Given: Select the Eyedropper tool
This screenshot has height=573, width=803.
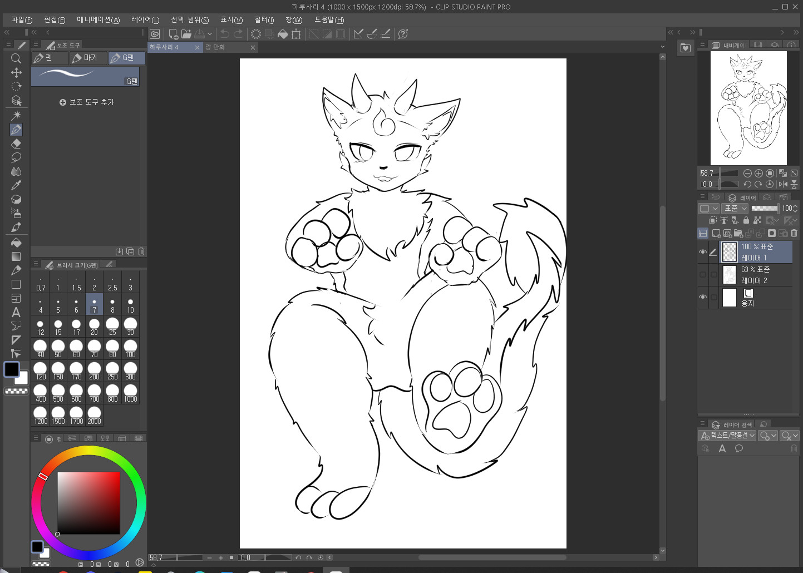Looking at the screenshot, I should (16, 185).
